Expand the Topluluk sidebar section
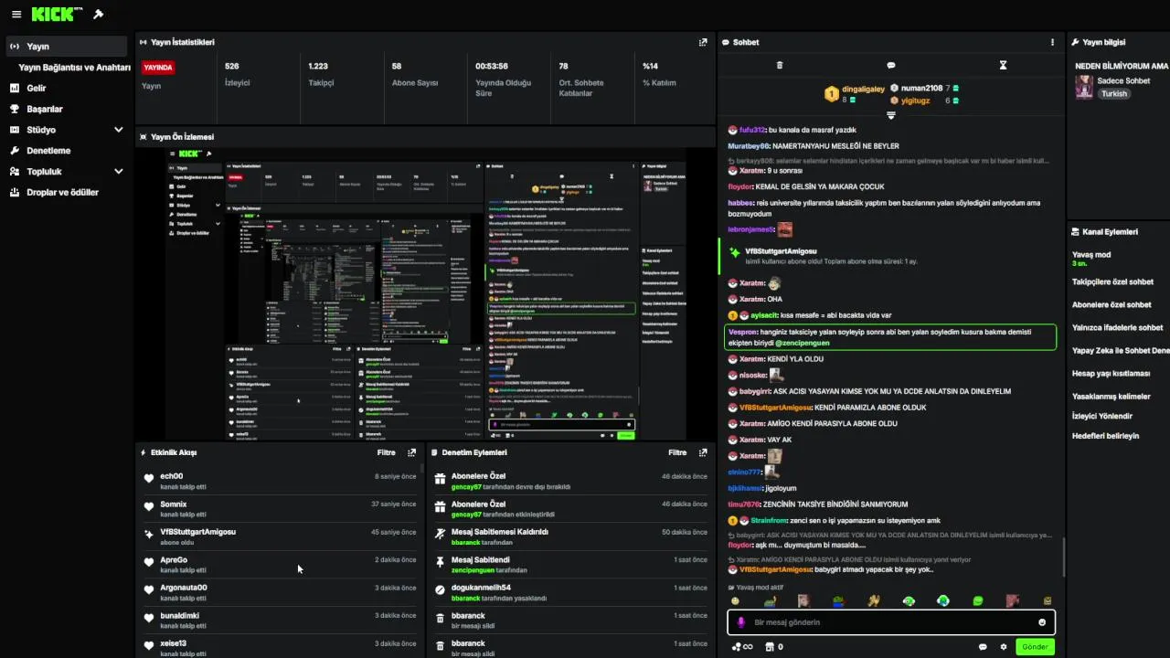This screenshot has width=1170, height=658. [x=118, y=172]
